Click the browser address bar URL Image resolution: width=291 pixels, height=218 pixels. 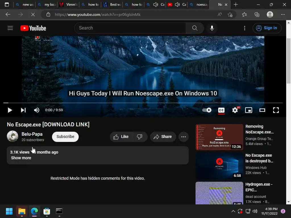(x=98, y=14)
